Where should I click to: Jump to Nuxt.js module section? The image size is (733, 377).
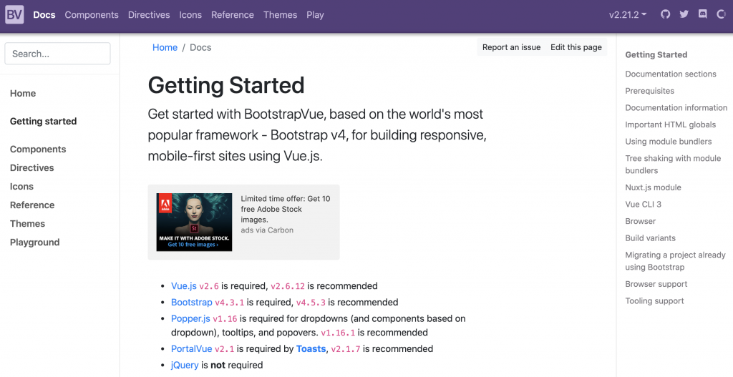click(x=653, y=187)
